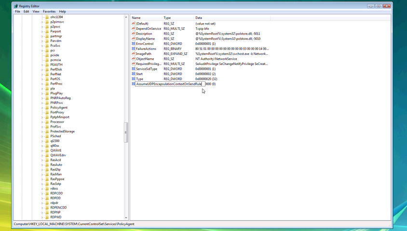This screenshot has width=407, height=231.
Task: Expand the PerfProc registry key
Action: click(x=42, y=84)
